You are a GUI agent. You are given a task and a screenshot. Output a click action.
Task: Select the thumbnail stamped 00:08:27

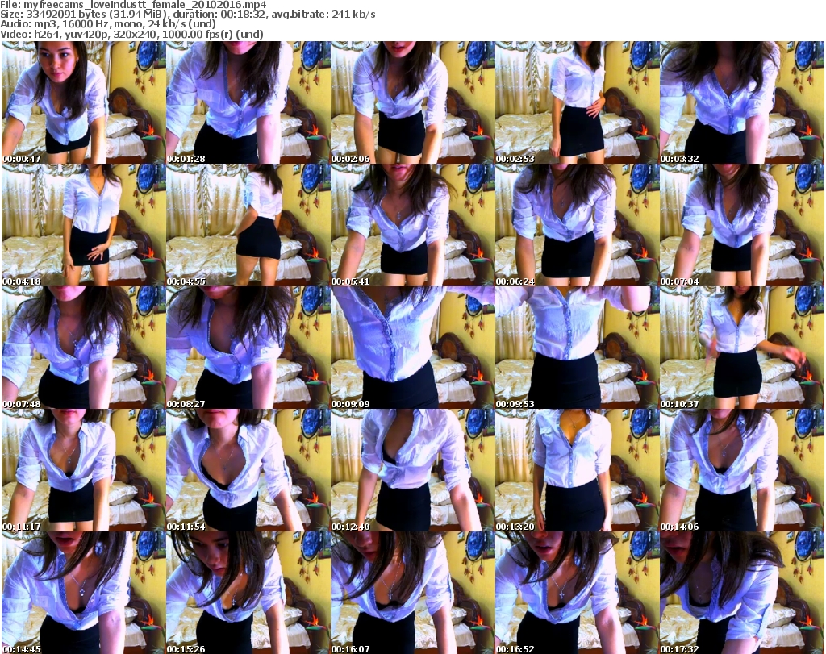tap(248, 348)
